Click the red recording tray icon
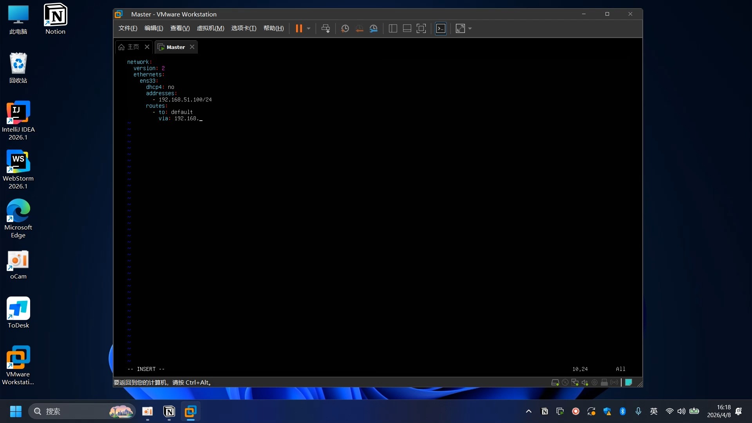 point(575,411)
